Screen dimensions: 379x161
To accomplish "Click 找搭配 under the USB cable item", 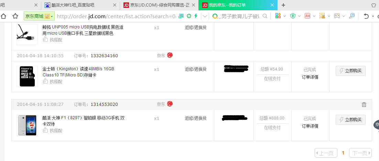I will coord(53,40).
